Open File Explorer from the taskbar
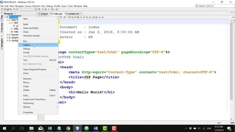 (31, 128)
